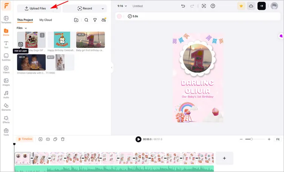
Task: Split the clip using split icon
Action: (x=48, y=139)
